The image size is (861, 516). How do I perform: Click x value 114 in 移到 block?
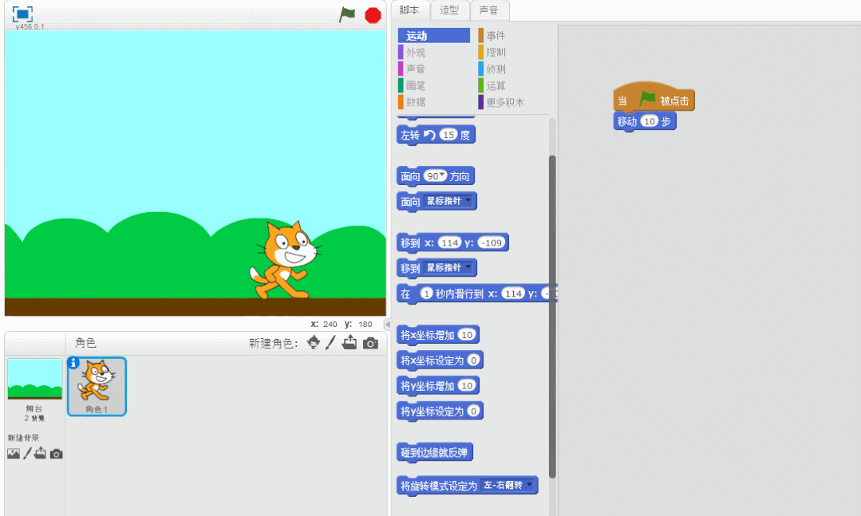point(450,242)
